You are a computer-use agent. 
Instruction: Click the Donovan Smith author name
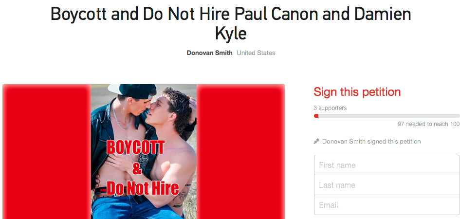click(x=209, y=53)
